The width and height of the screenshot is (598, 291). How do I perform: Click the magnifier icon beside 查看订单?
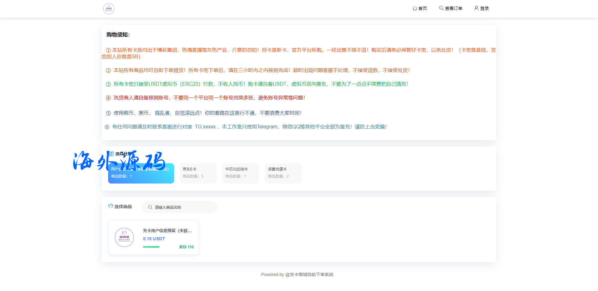click(441, 8)
